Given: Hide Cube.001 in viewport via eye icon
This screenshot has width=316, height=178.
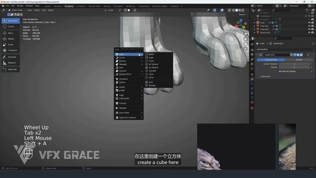Looking at the screenshot, I should click(x=310, y=26).
